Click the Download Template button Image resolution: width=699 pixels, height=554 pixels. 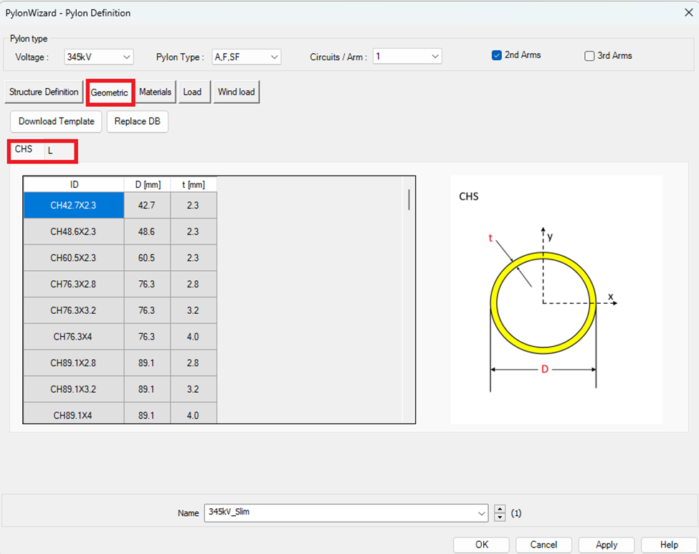(x=57, y=122)
